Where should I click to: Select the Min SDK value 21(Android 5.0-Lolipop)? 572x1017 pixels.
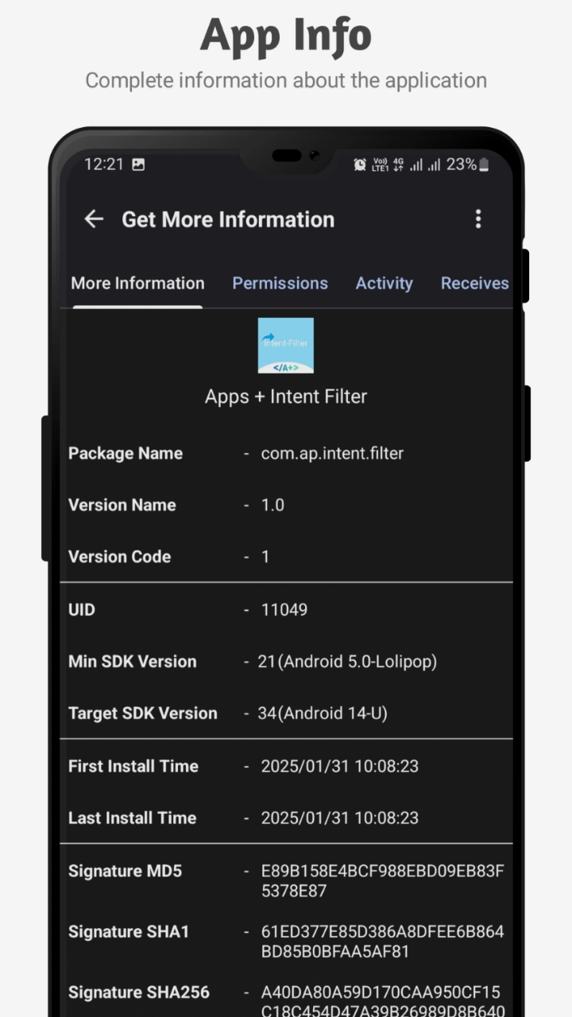coord(347,662)
